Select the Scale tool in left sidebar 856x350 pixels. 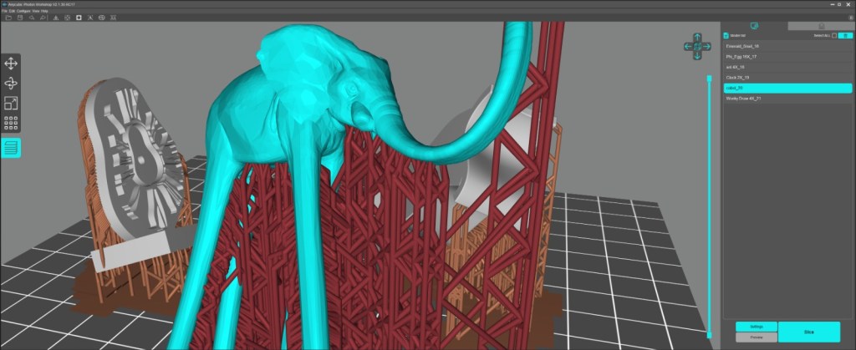[x=11, y=104]
